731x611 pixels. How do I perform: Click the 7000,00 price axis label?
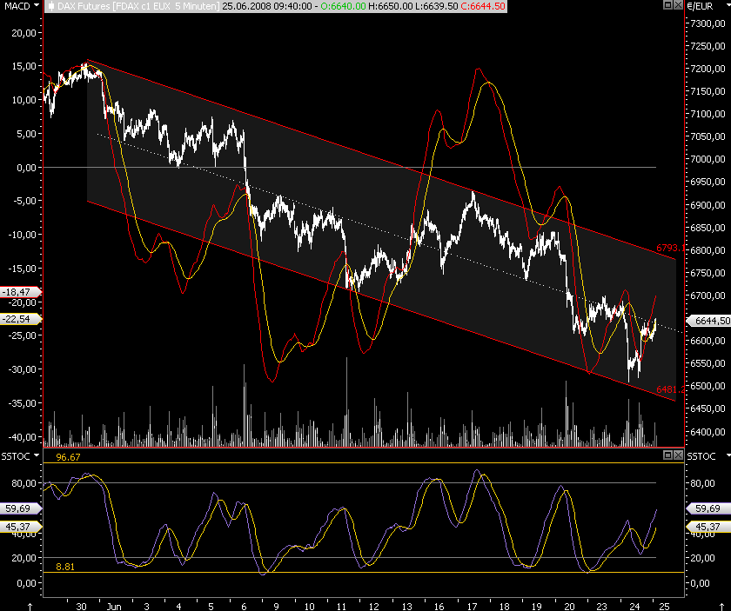(x=708, y=159)
